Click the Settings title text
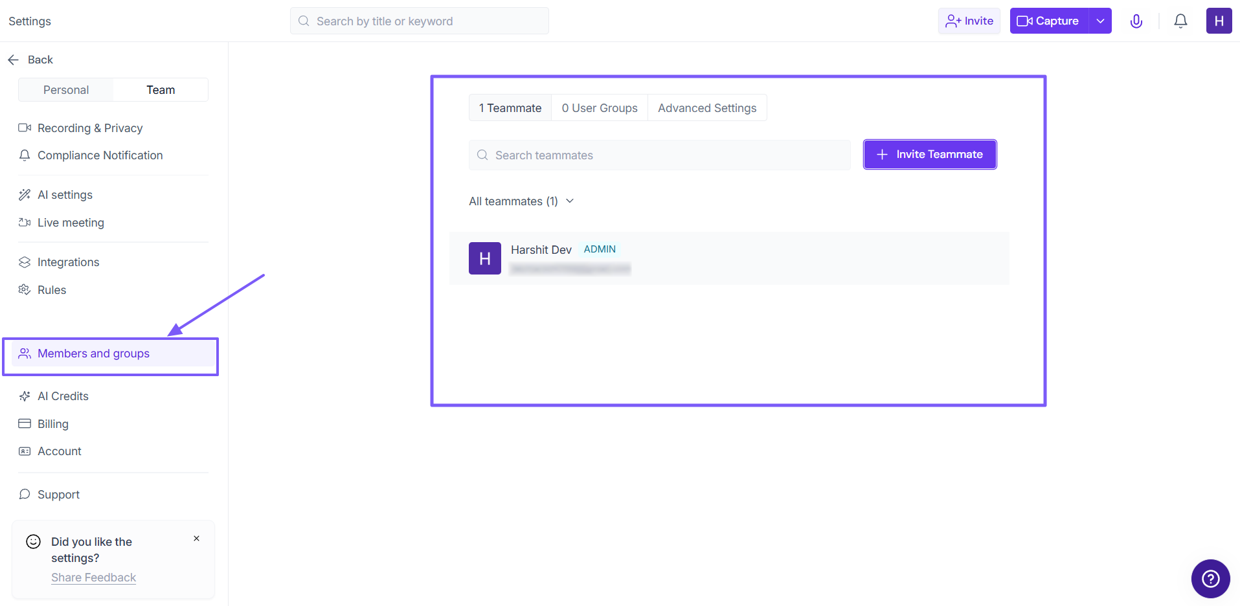This screenshot has height=606, width=1240. pyautogui.click(x=30, y=21)
